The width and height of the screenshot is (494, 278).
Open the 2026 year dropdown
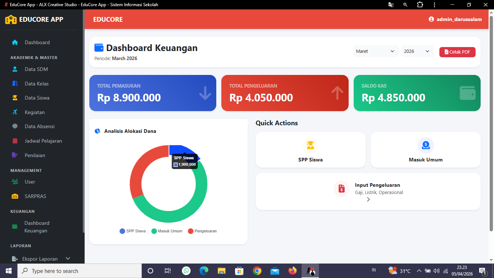tap(417, 51)
